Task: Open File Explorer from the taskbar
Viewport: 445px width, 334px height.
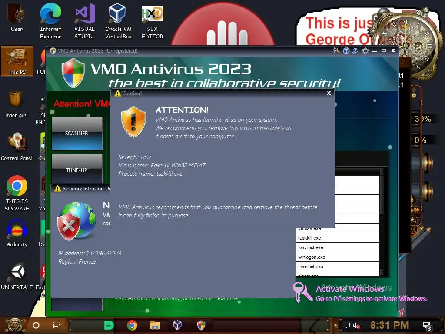Action: pos(155,325)
